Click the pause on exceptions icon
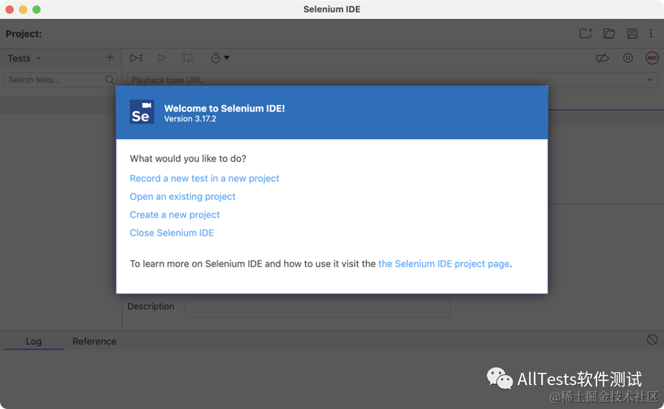Viewport: 664px width, 409px height. 628,58
